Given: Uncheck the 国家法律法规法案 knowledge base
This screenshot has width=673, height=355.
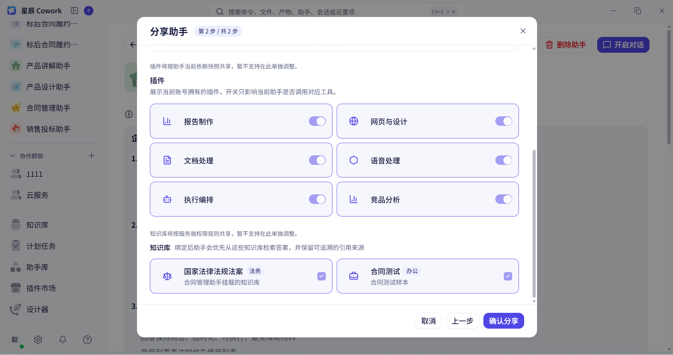Looking at the screenshot, I should click(322, 276).
